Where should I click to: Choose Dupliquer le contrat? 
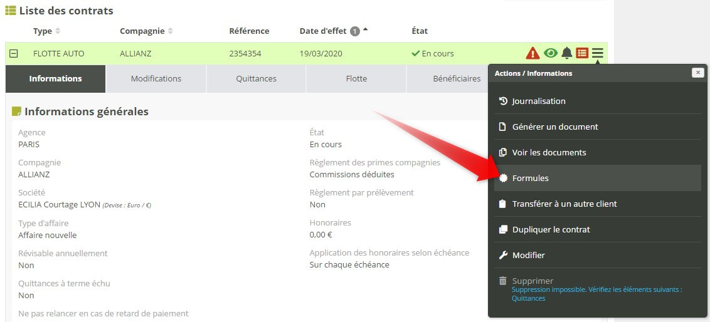click(x=551, y=229)
